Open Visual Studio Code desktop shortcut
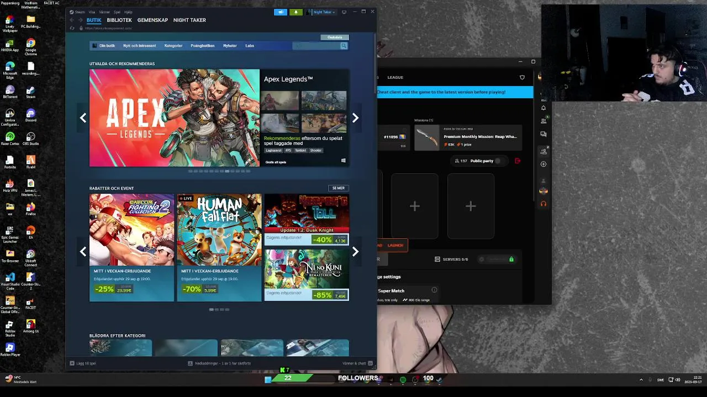 click(x=10, y=281)
